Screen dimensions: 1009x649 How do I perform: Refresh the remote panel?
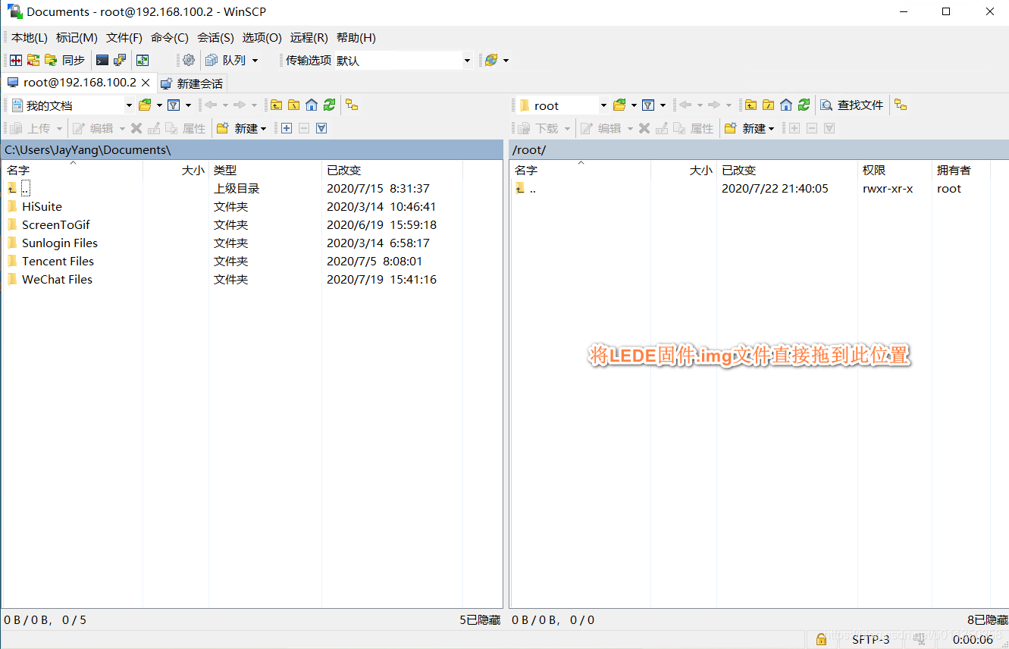804,105
